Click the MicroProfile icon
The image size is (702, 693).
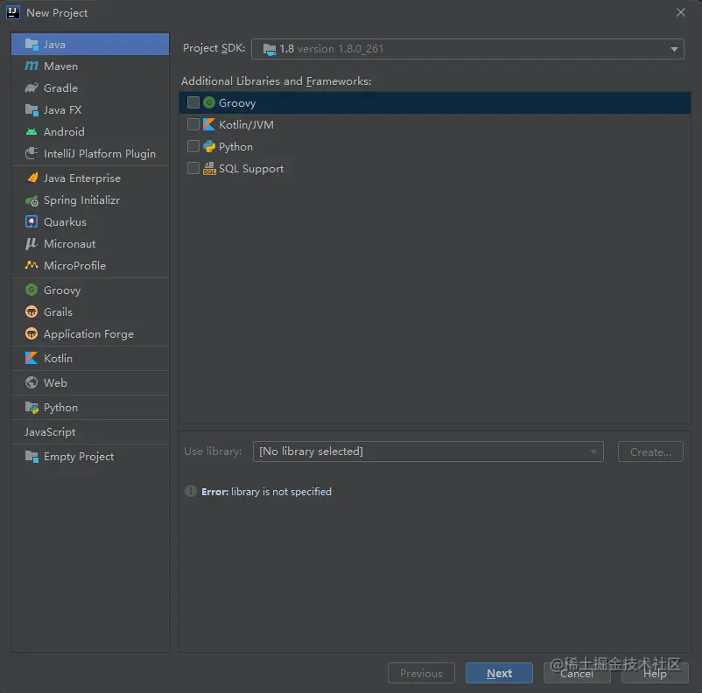(x=32, y=265)
